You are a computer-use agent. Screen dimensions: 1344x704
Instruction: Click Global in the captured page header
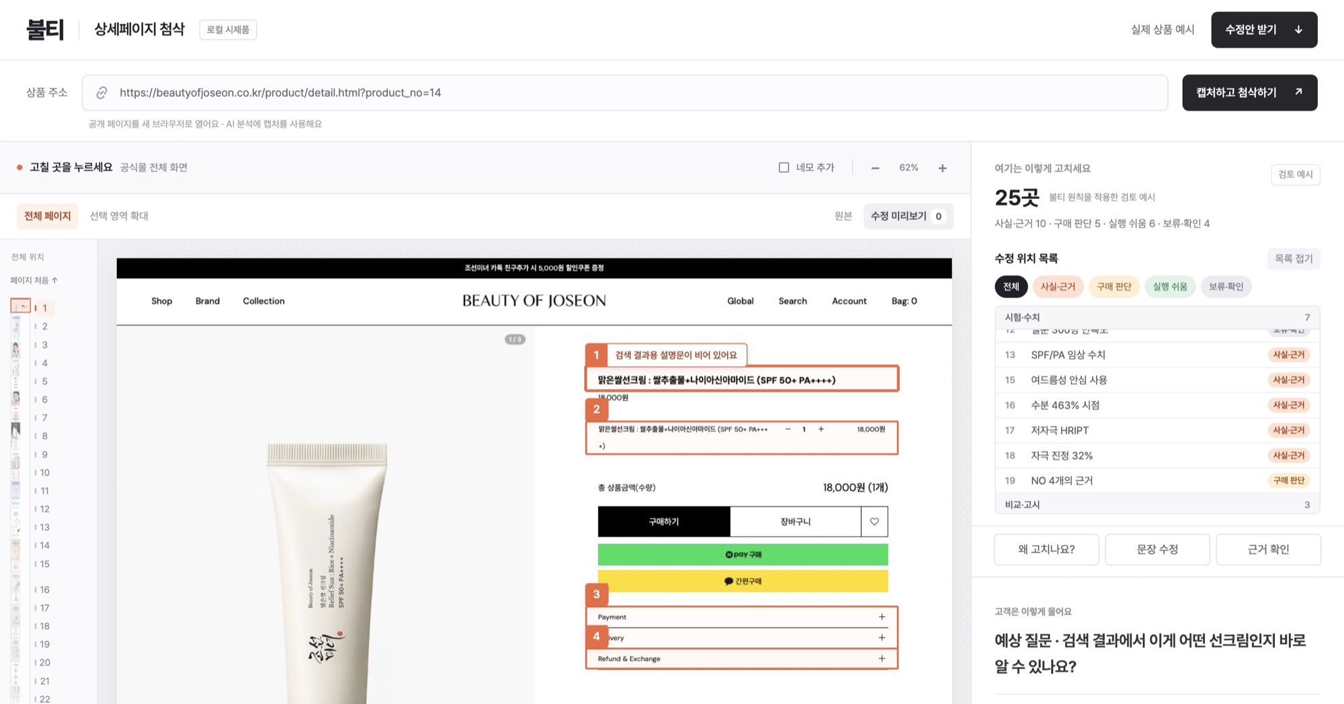tap(740, 301)
